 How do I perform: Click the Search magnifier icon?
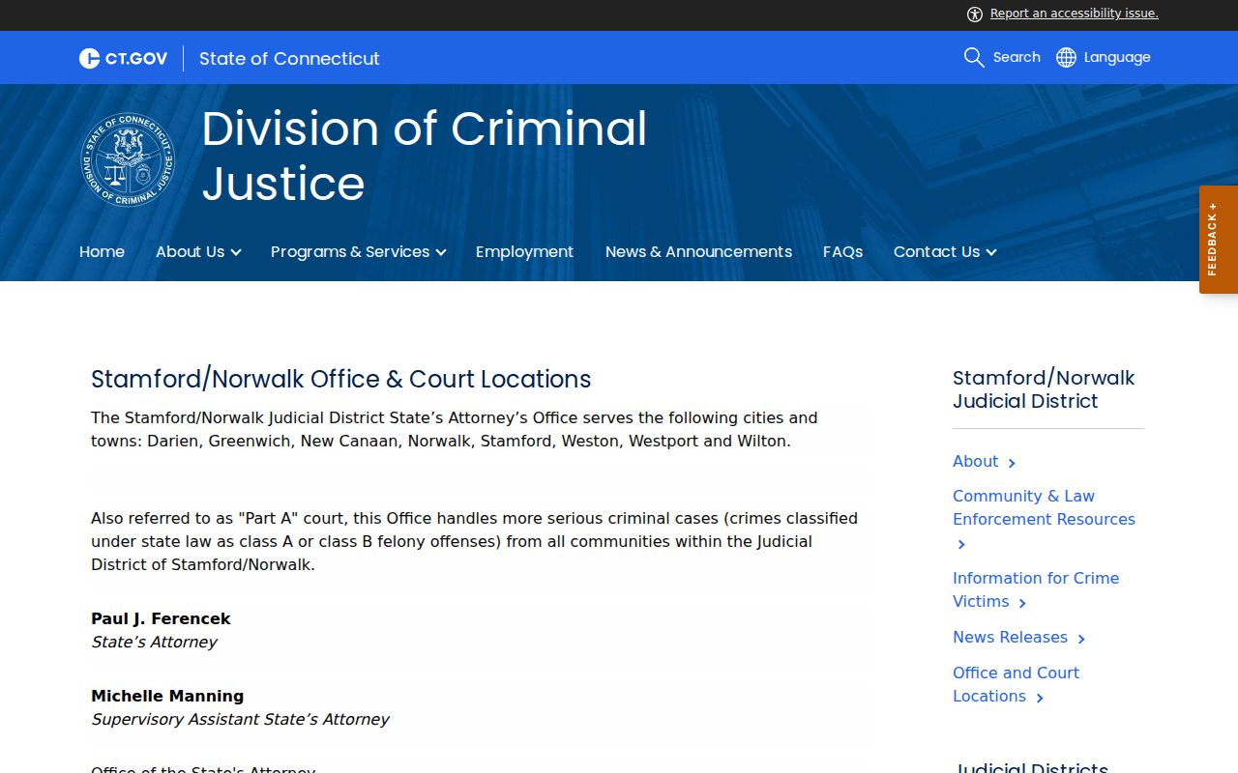[x=974, y=57]
